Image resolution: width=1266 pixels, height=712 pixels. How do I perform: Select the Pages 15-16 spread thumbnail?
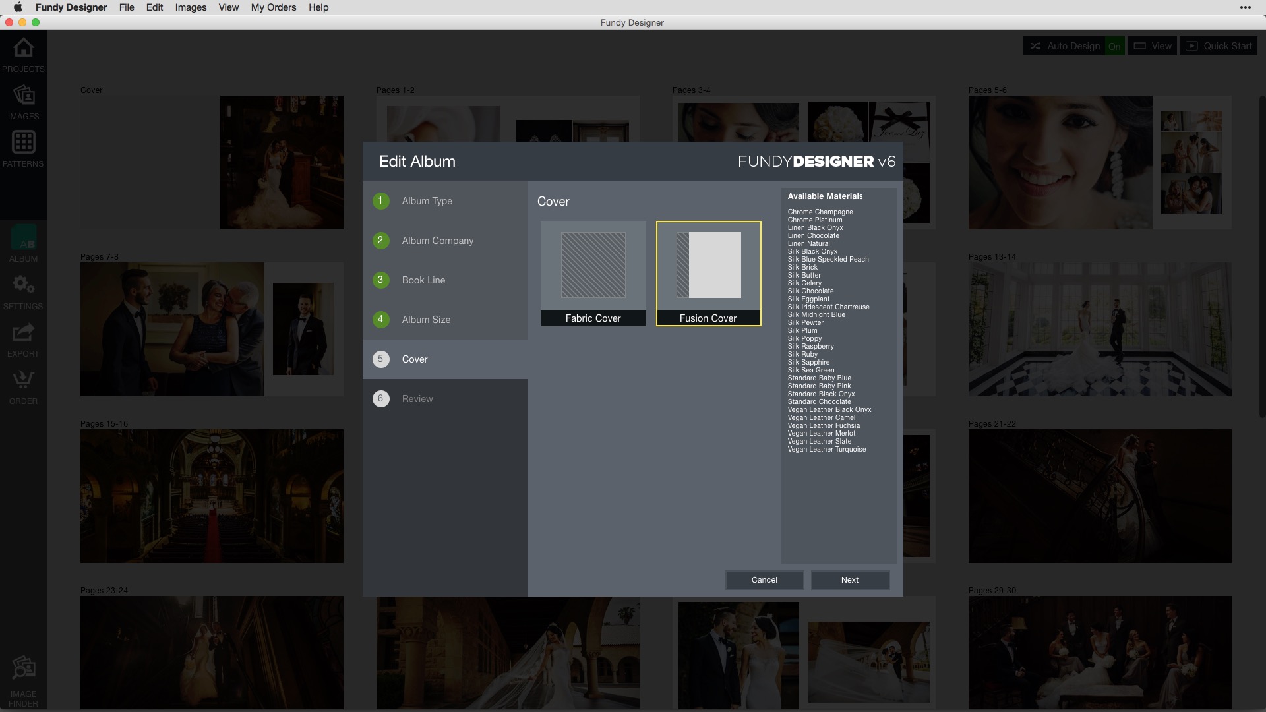[x=212, y=496]
